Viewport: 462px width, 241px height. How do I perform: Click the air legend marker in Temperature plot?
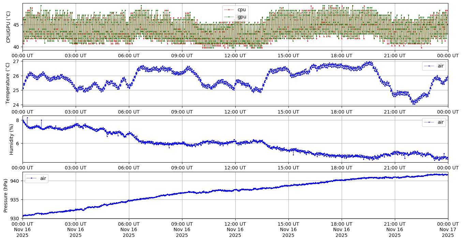[x=429, y=66]
